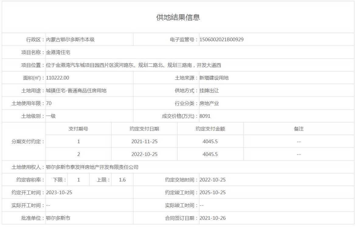The image size is (356, 227).
Task: Select land source 新增建设用地
Action: click(x=214, y=78)
